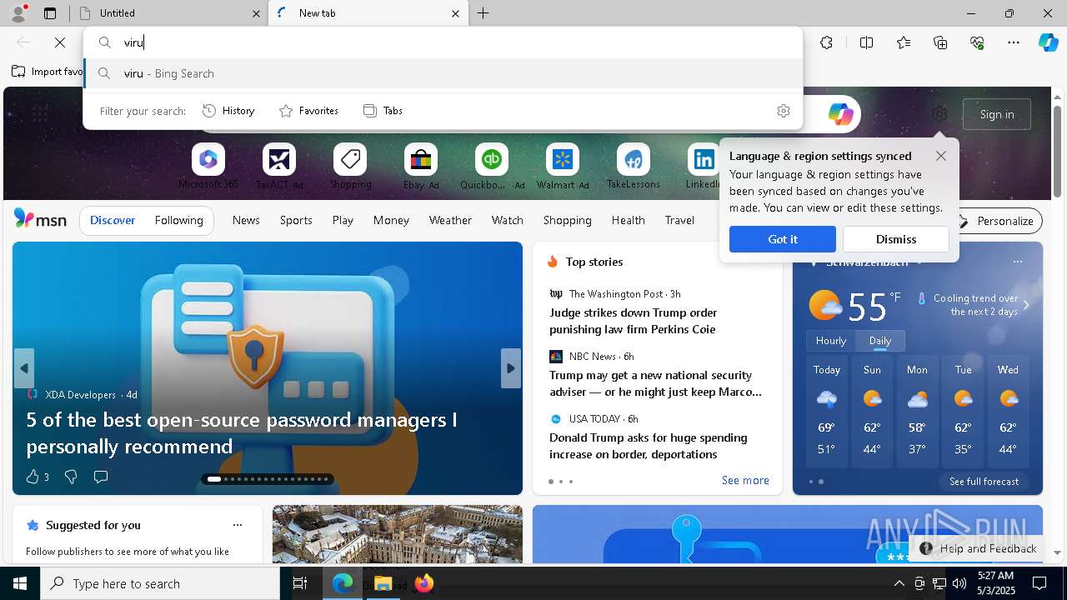Click the page vertical scrollbar thumb

(x=1058, y=150)
